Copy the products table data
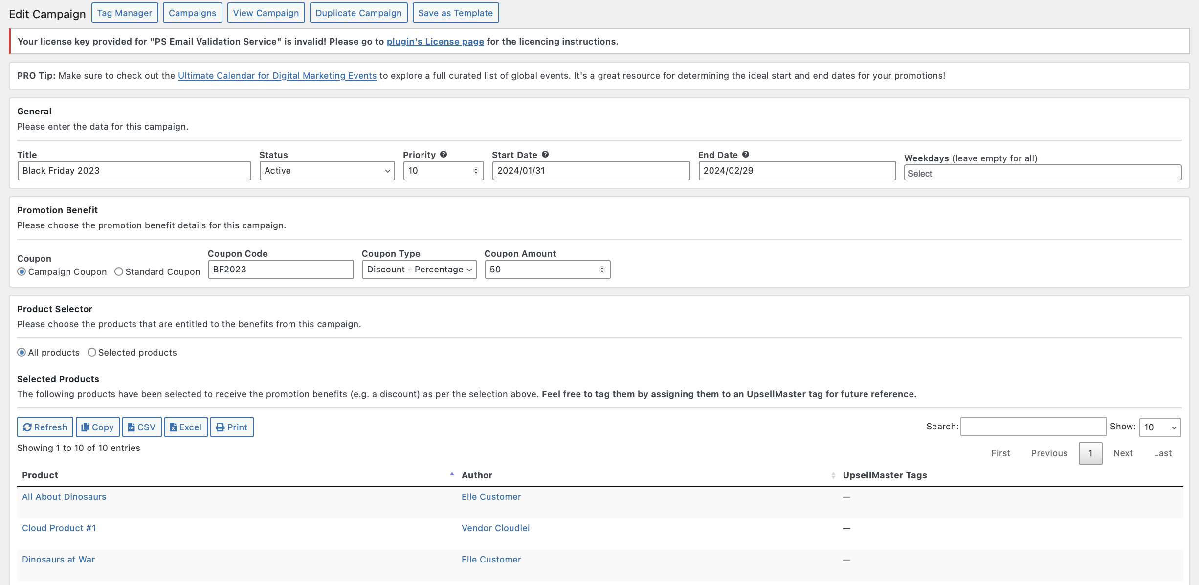 [x=98, y=427]
